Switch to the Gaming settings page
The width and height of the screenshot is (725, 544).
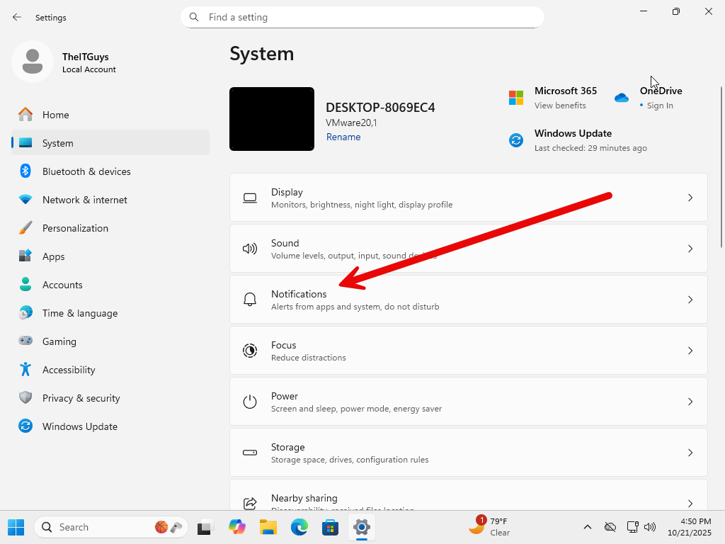59,341
